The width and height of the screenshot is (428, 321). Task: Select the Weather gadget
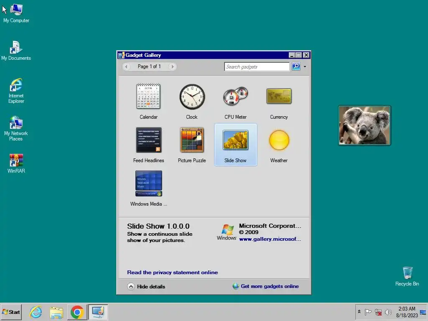click(279, 145)
